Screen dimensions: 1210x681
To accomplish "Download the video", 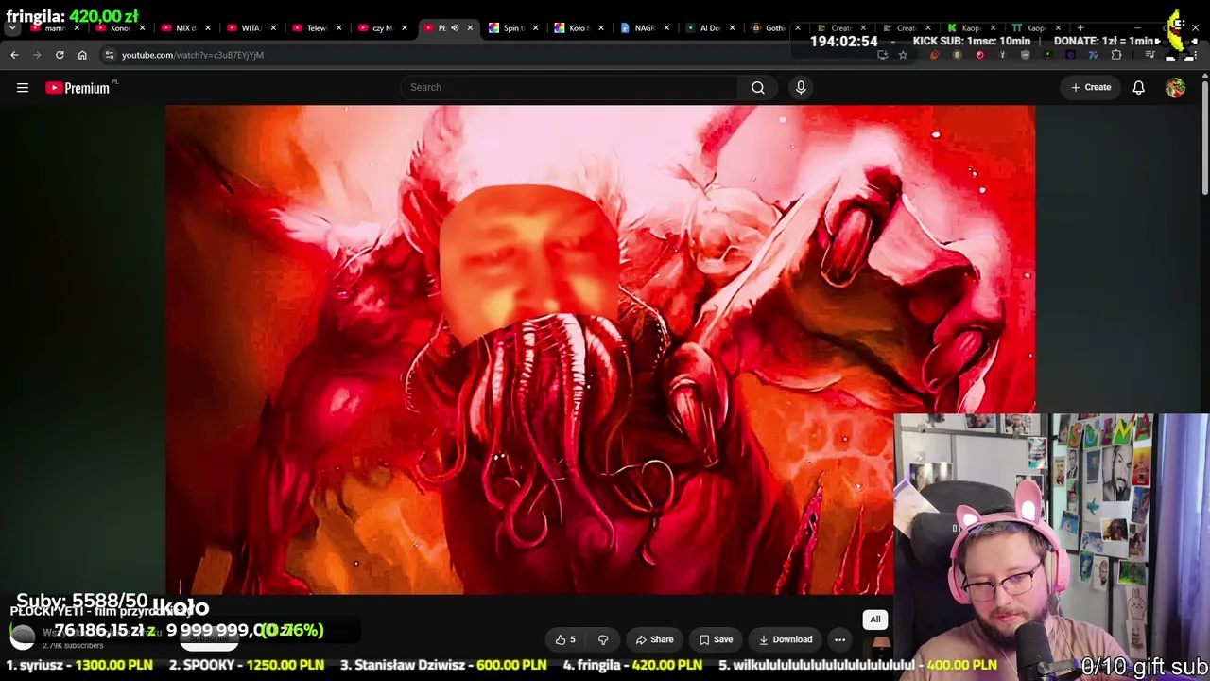I will pos(785,640).
